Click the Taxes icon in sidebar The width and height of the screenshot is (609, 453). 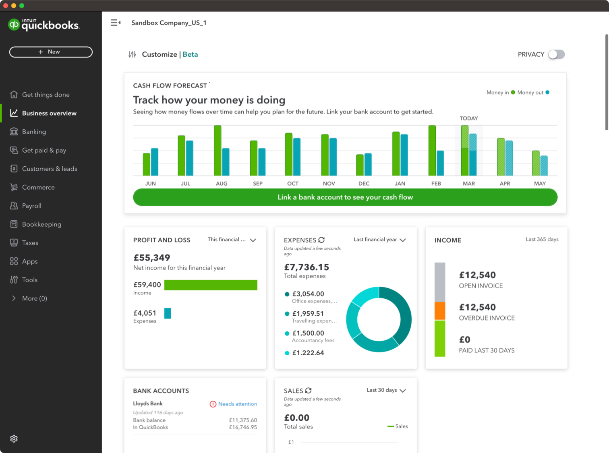pyautogui.click(x=14, y=243)
